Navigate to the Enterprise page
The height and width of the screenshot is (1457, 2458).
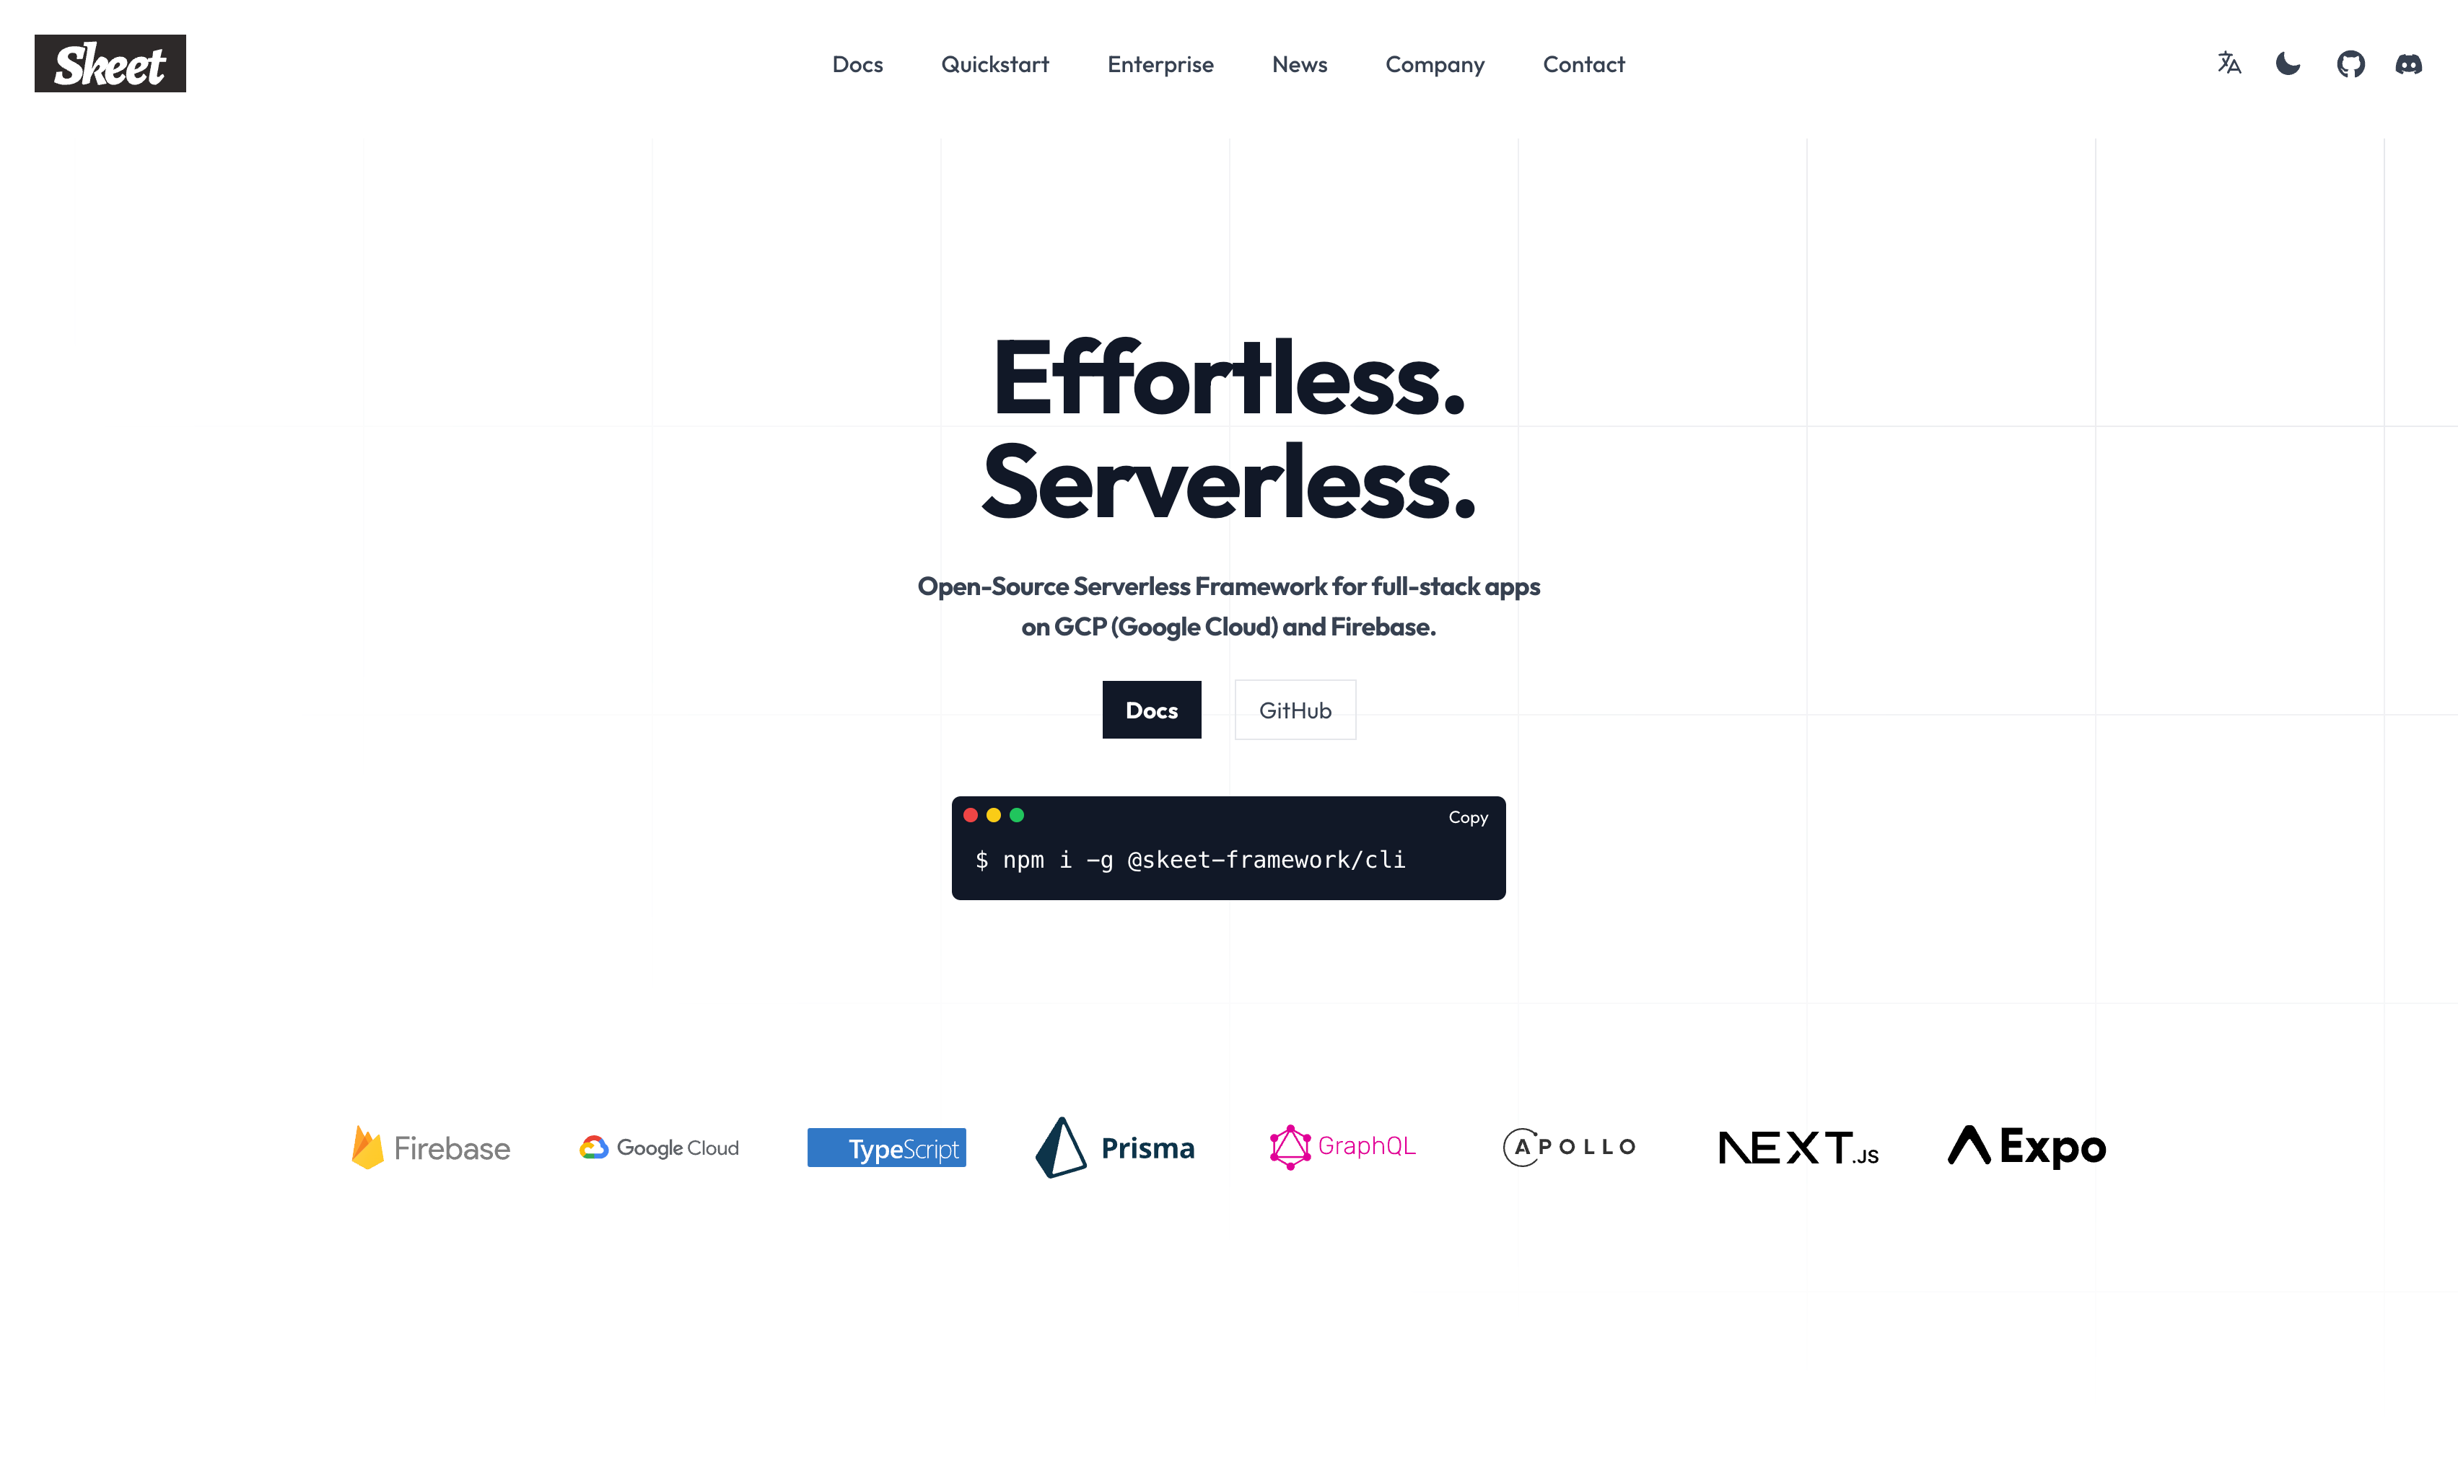(1159, 64)
